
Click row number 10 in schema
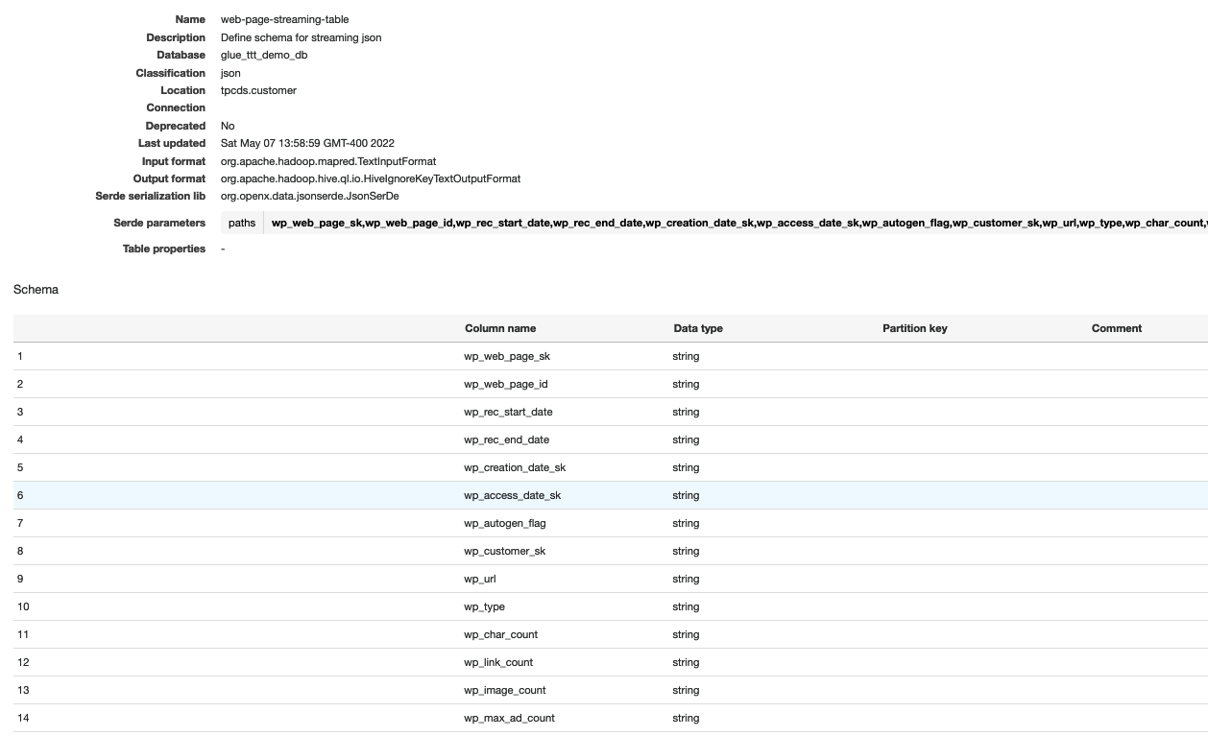[x=23, y=606]
